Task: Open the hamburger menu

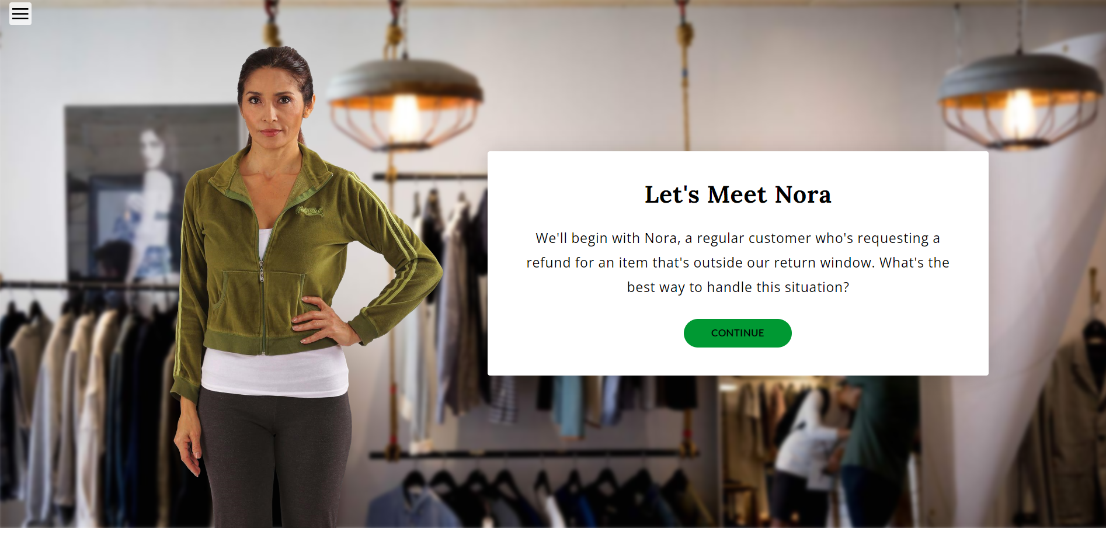Action: click(20, 14)
